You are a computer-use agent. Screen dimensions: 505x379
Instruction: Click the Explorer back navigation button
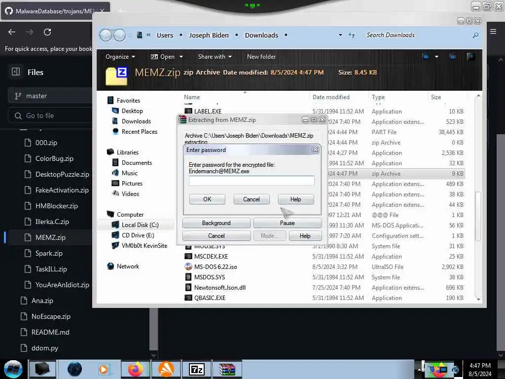pyautogui.click(x=106, y=35)
